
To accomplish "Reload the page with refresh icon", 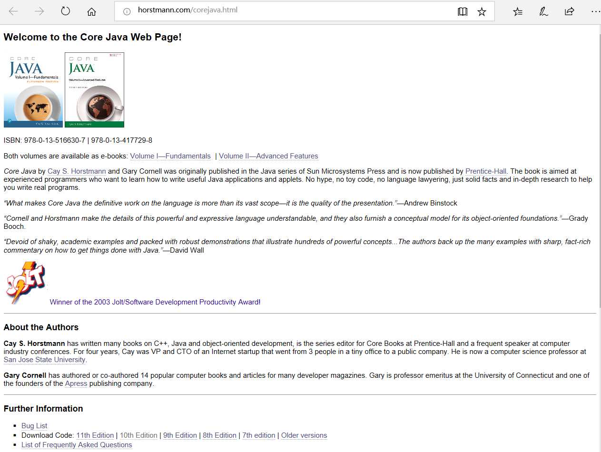I will (x=66, y=11).
